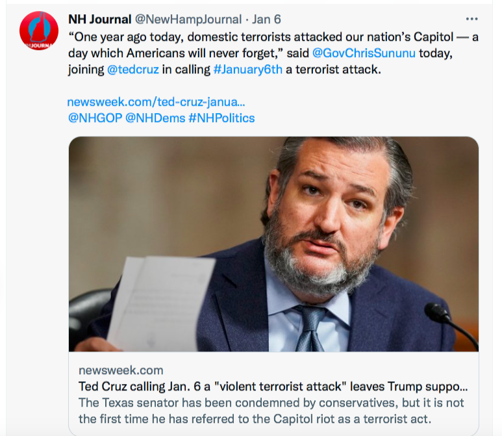Browse the #January6th hashtag
Screen dimensions: 502x436
247,70
